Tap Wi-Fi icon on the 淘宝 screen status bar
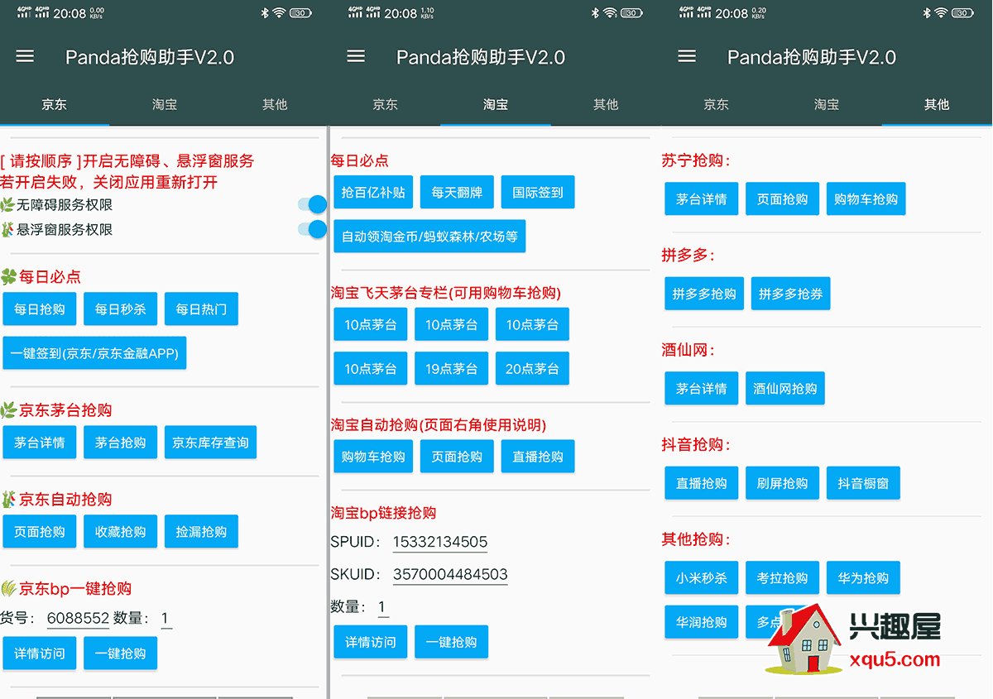 (x=610, y=13)
